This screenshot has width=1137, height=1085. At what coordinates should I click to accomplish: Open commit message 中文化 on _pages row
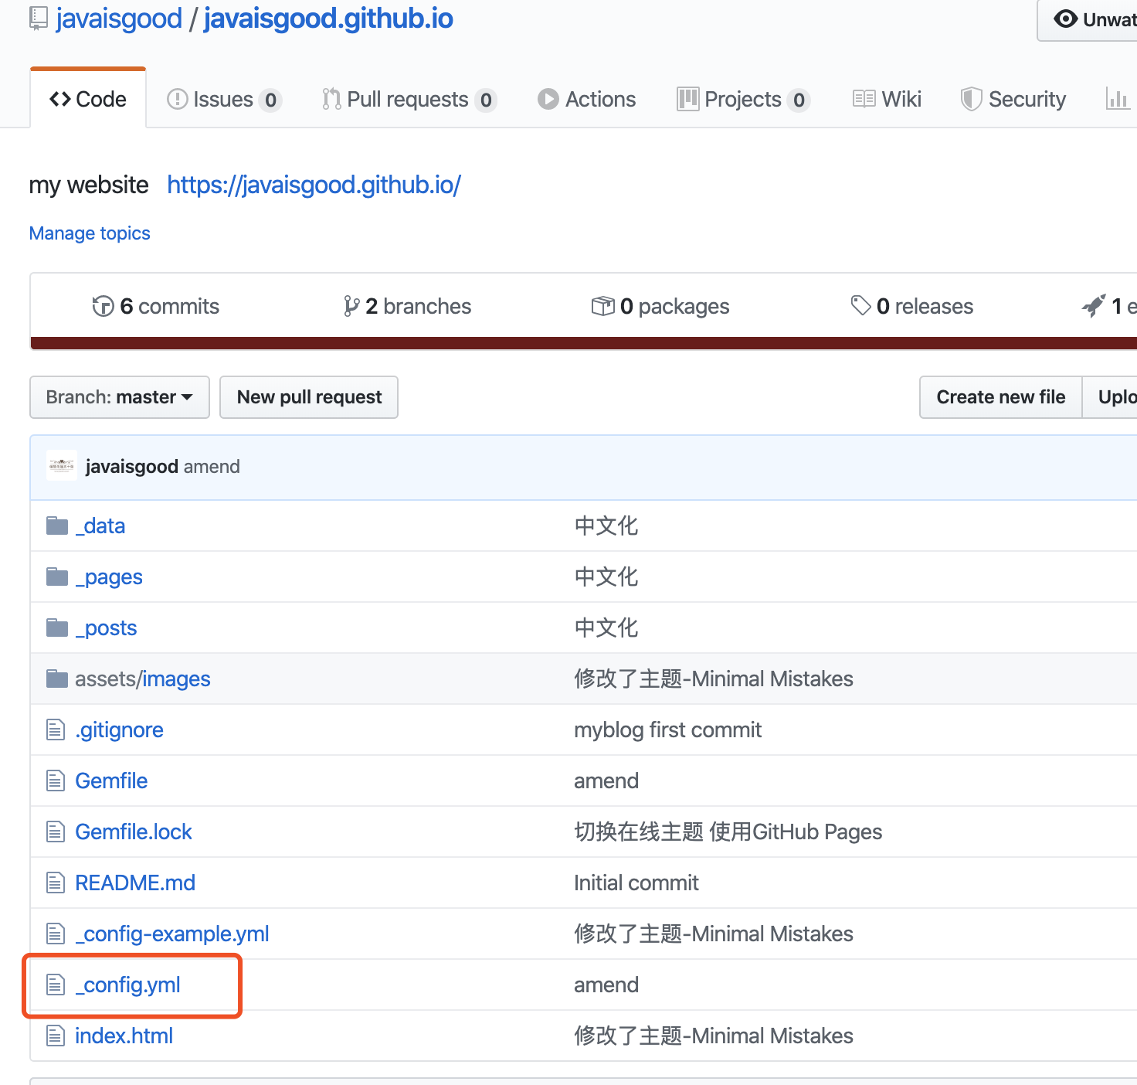click(606, 577)
